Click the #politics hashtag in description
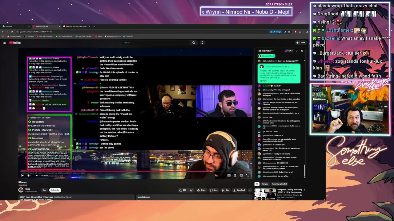The image size is (394, 221). pos(57,197)
